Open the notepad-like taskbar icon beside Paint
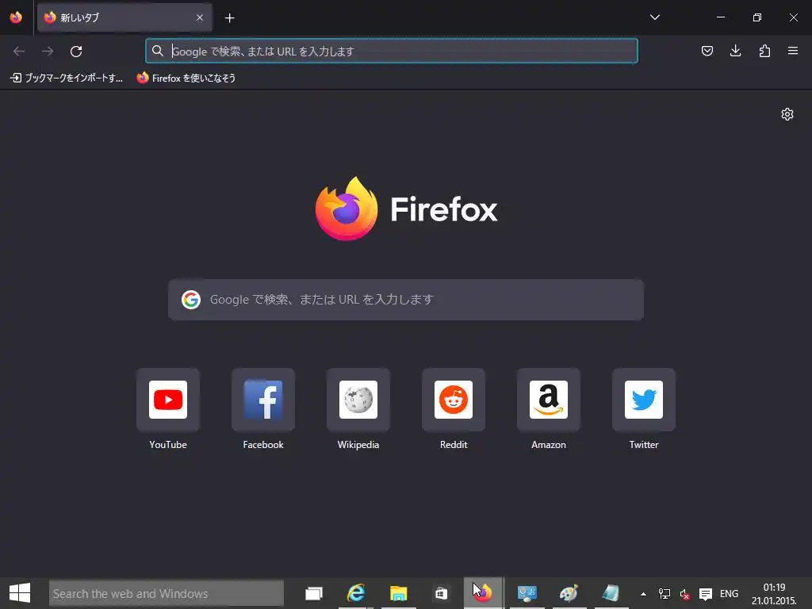The image size is (812, 609). point(611,593)
